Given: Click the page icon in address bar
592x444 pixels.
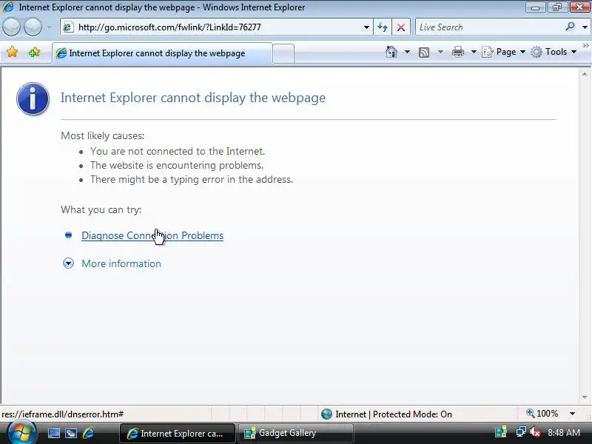Looking at the screenshot, I should click(68, 27).
